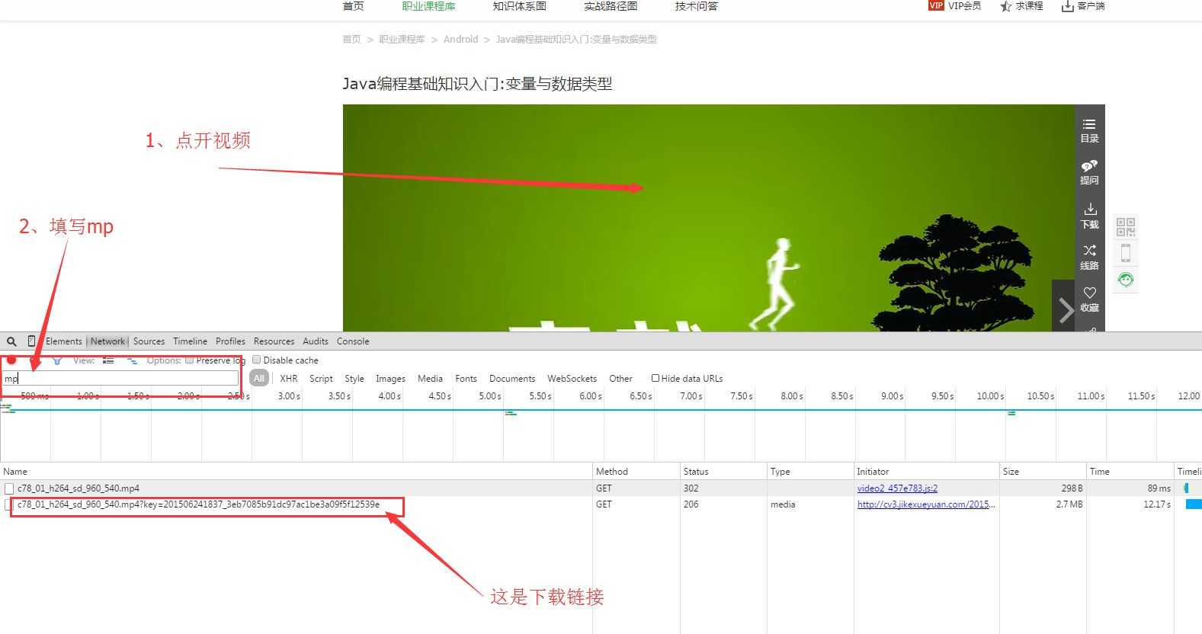Enable the Preserve log checkbox
This screenshot has height=634, width=1202.
pyautogui.click(x=190, y=360)
